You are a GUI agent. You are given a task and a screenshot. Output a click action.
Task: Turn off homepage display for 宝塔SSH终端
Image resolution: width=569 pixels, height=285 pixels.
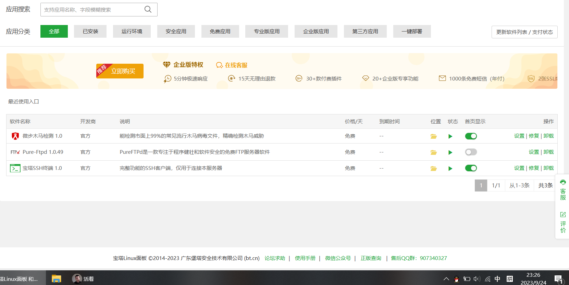point(471,168)
